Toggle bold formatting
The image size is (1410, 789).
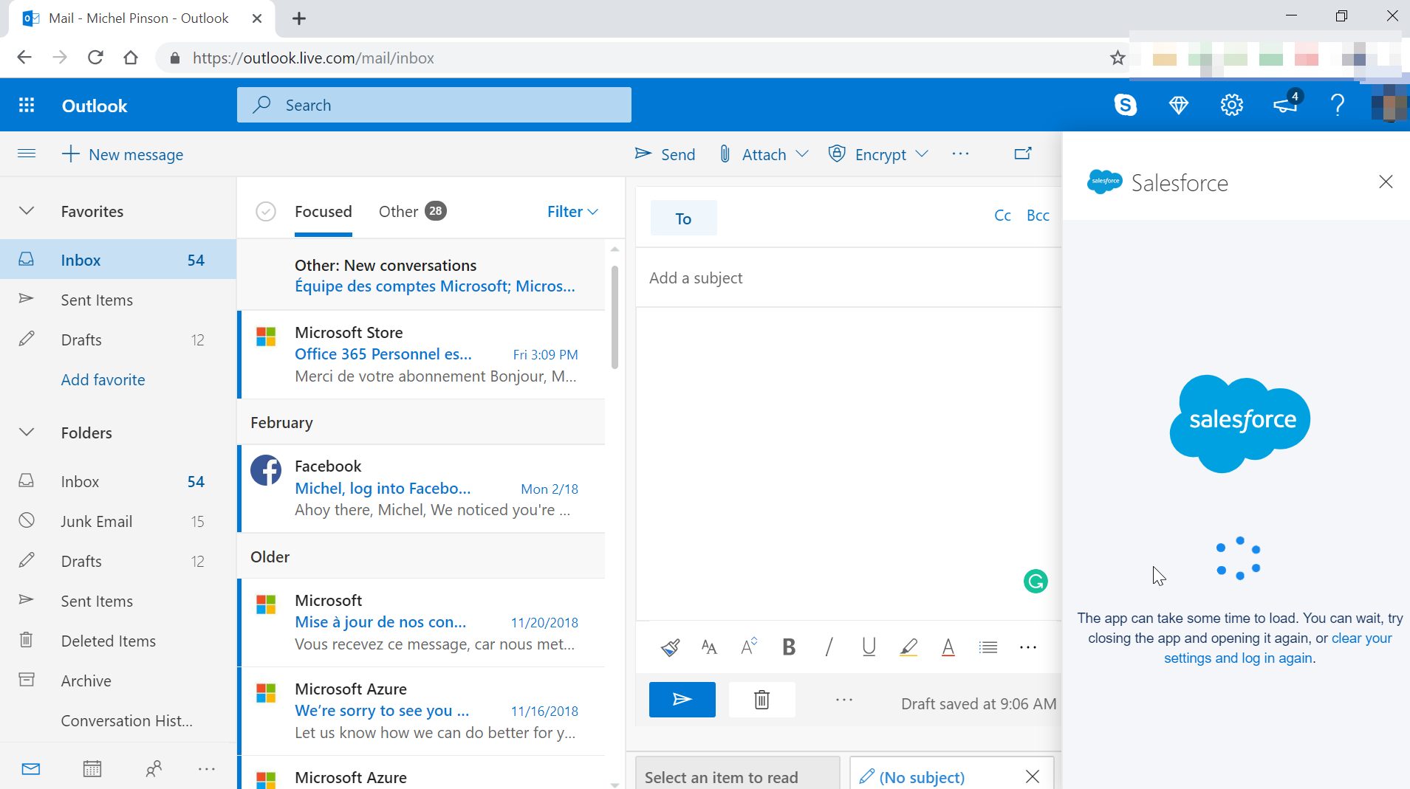(789, 647)
